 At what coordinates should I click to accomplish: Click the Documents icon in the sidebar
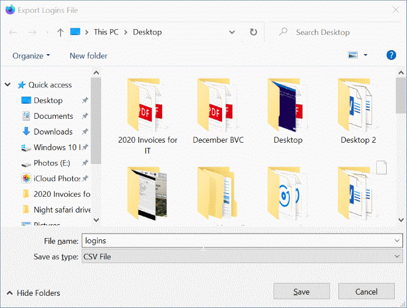(26, 116)
